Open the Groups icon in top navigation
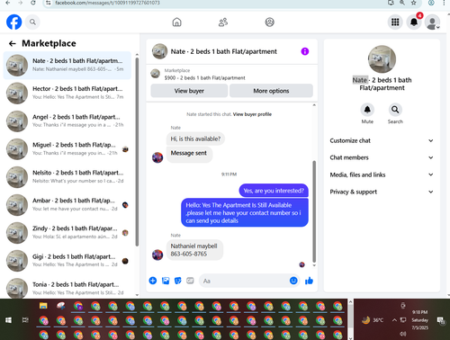 pos(269,22)
